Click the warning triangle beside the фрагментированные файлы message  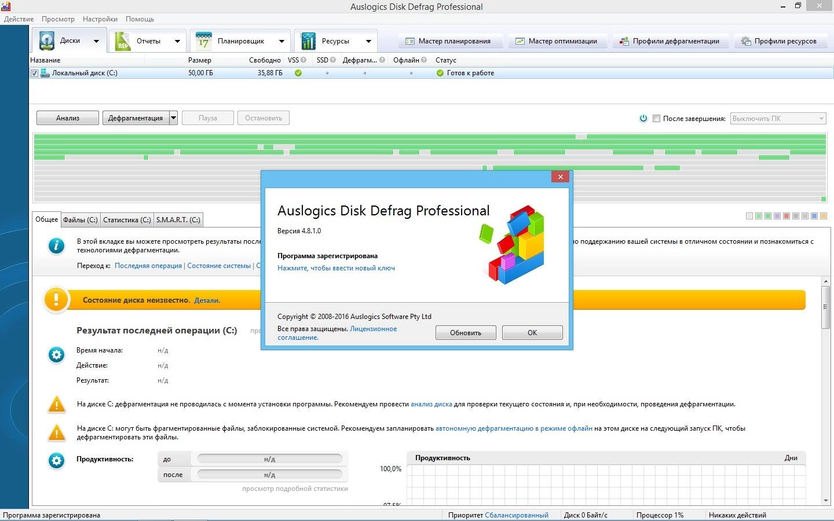57,432
